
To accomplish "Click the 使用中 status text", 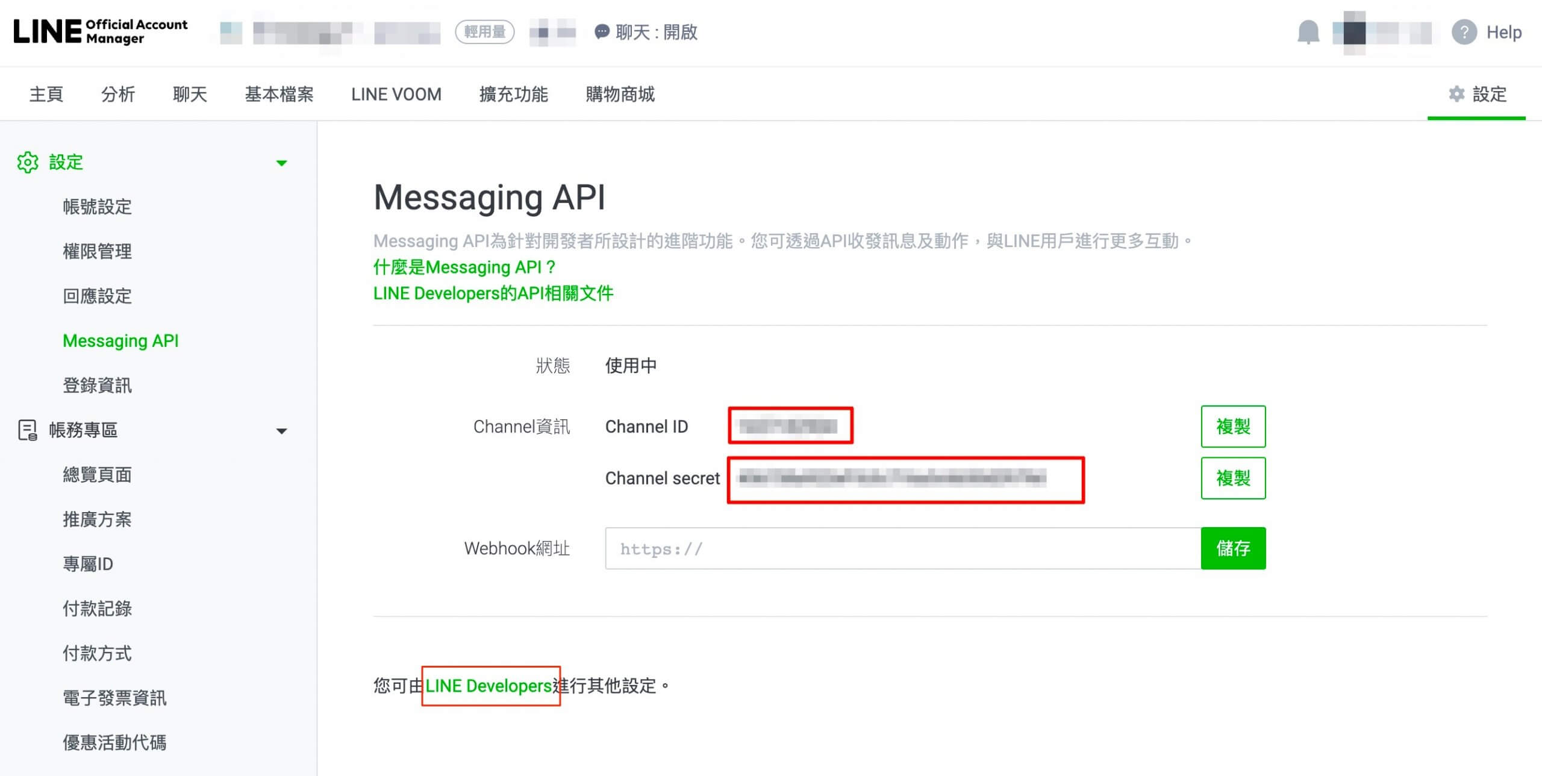I will pos(631,366).
